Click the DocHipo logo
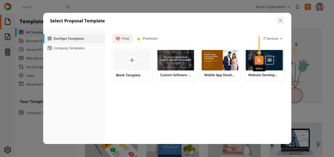The height and width of the screenshot is (157, 334). (7, 7)
